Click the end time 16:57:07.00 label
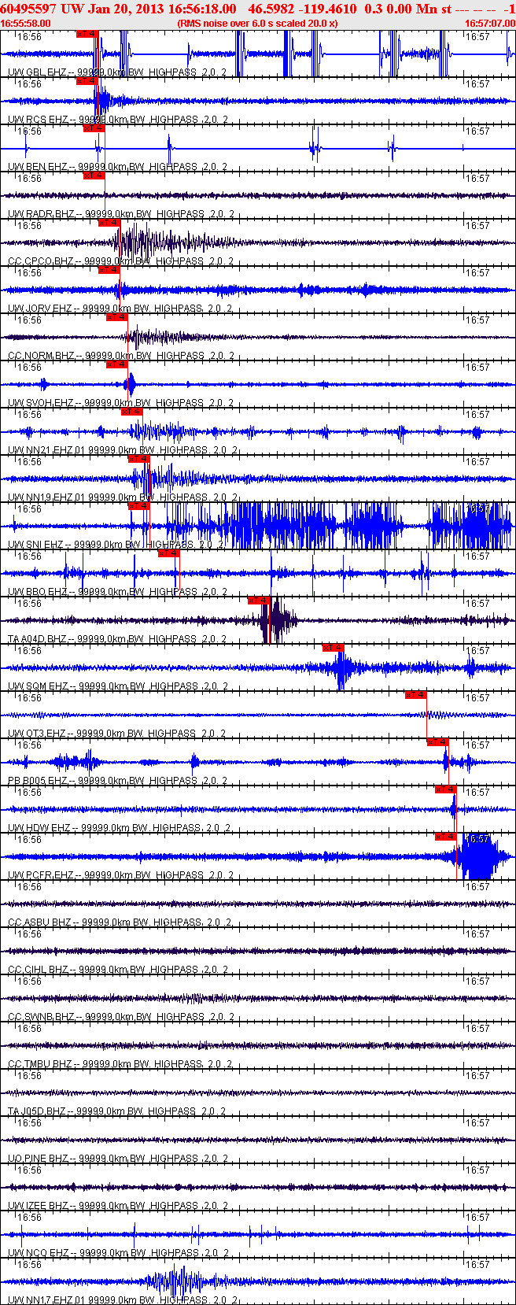This screenshot has height=1305, width=516. tap(489, 24)
